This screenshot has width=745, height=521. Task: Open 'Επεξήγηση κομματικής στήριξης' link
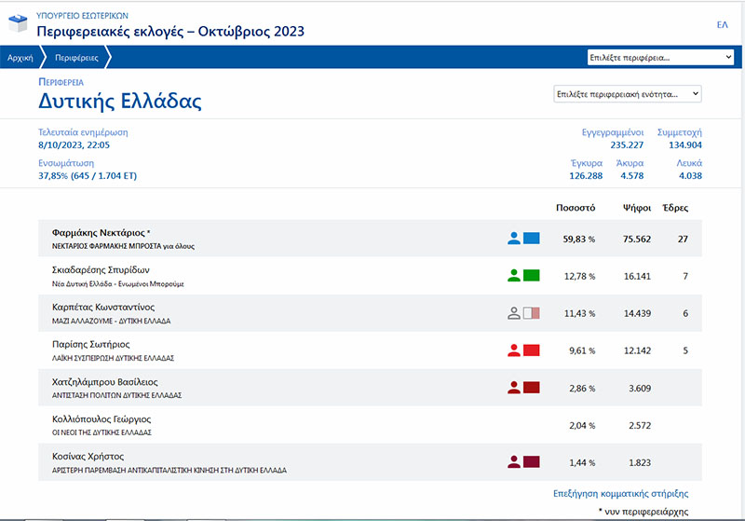(621, 493)
